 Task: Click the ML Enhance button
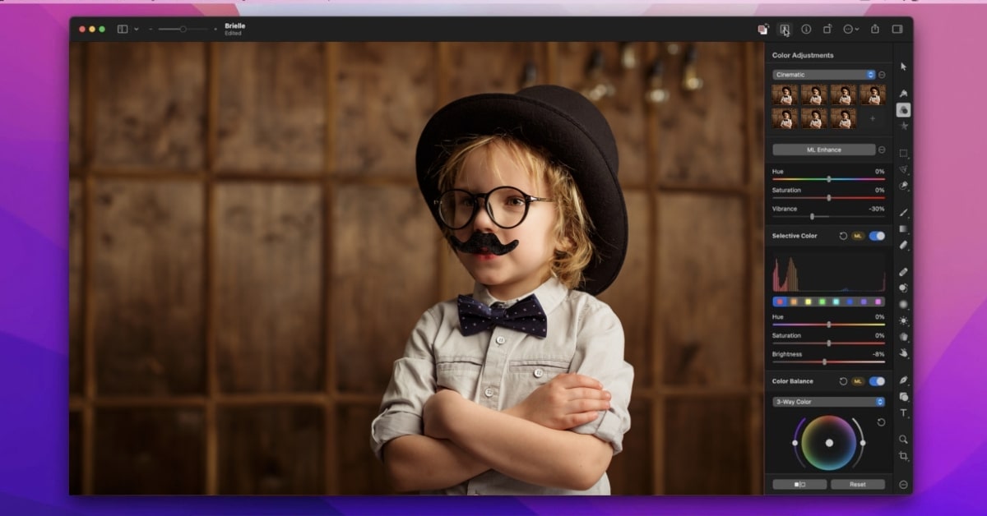click(823, 150)
